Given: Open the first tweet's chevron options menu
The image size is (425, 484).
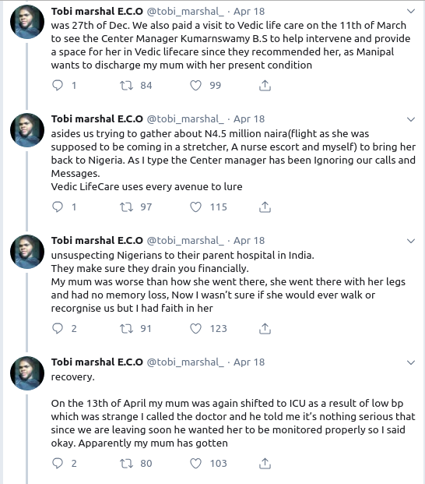Looking at the screenshot, I should point(411,12).
